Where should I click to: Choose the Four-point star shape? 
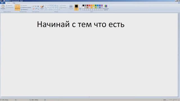pos(48,9)
